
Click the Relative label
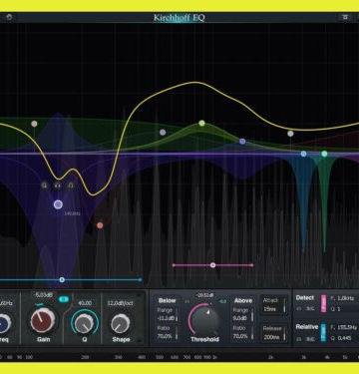click(307, 327)
